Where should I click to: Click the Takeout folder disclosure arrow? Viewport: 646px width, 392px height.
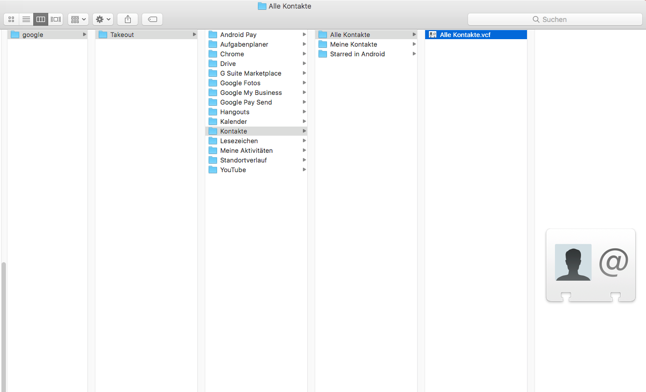point(194,34)
